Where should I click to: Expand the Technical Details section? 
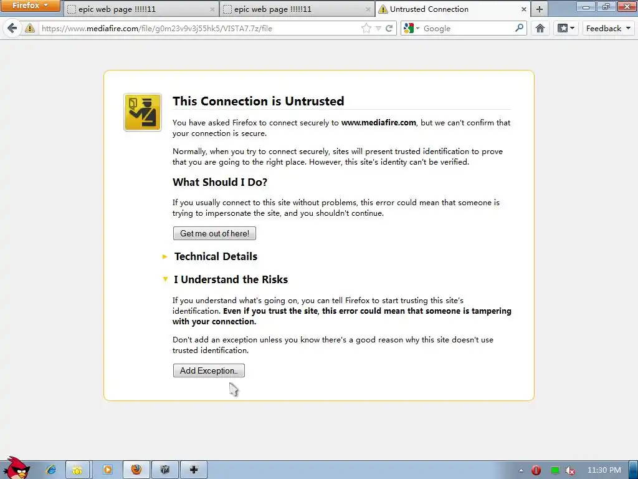click(211, 256)
